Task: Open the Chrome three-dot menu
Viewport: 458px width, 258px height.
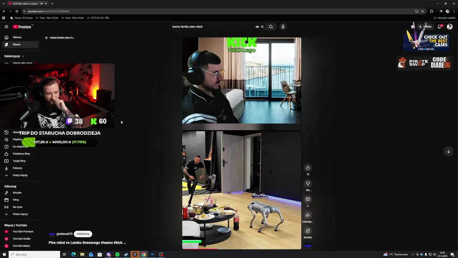Action: tap(454, 11)
